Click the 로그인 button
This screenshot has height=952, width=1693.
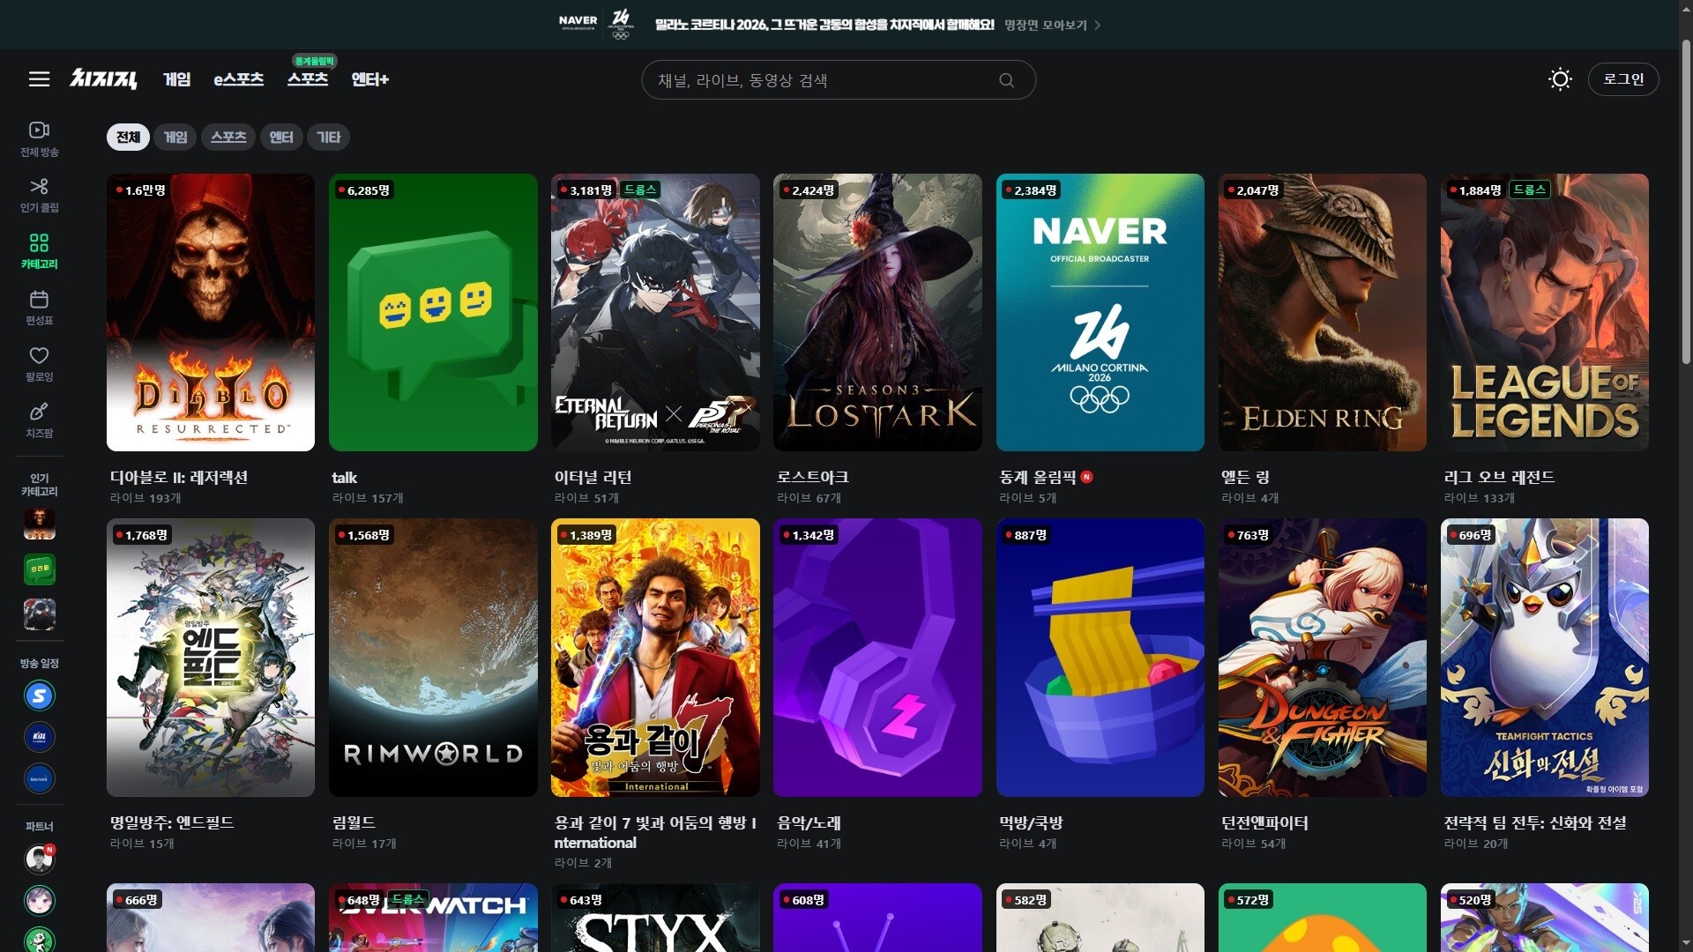coord(1622,79)
